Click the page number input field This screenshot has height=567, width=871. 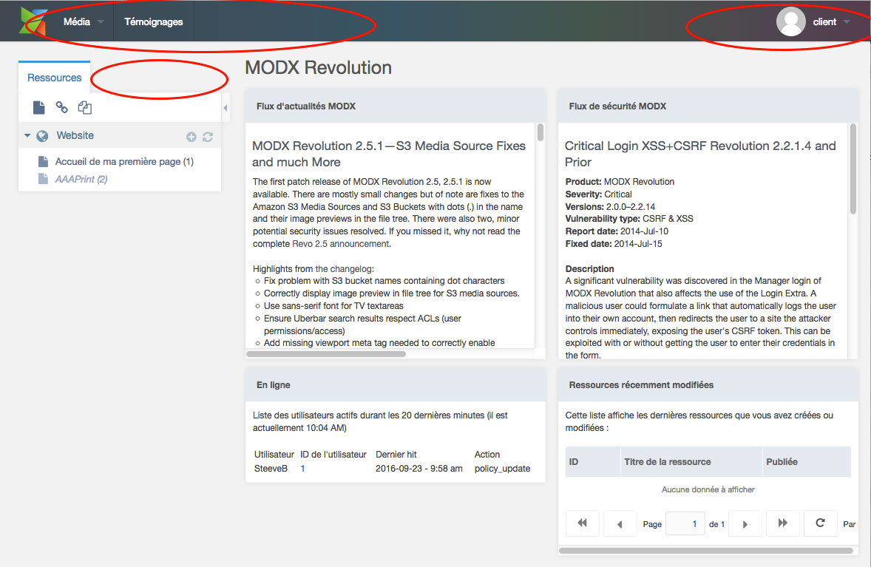click(x=685, y=523)
